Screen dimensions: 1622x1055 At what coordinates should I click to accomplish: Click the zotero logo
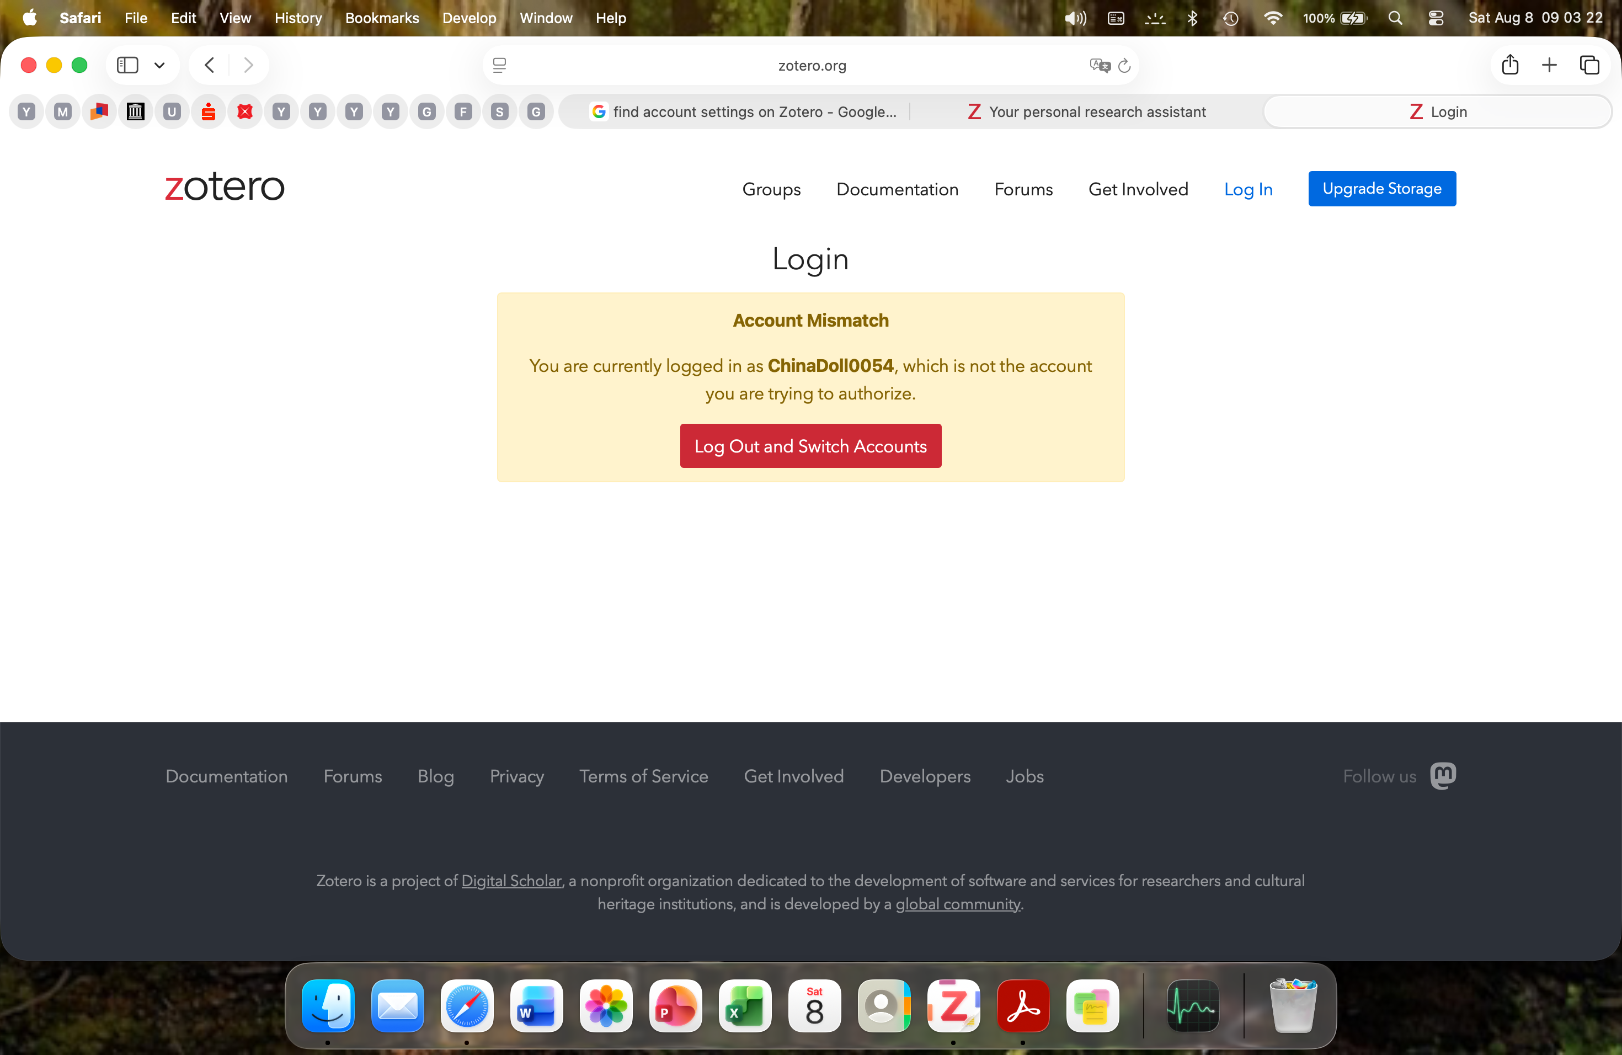coord(224,187)
